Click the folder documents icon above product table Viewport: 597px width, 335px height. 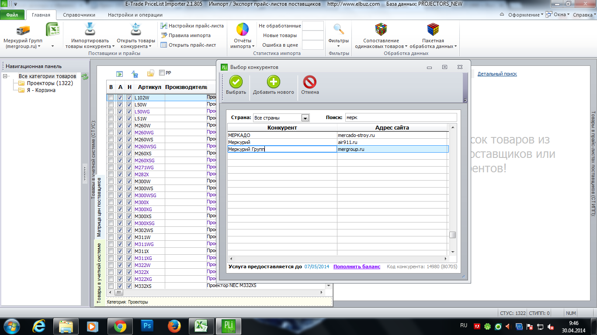point(150,73)
